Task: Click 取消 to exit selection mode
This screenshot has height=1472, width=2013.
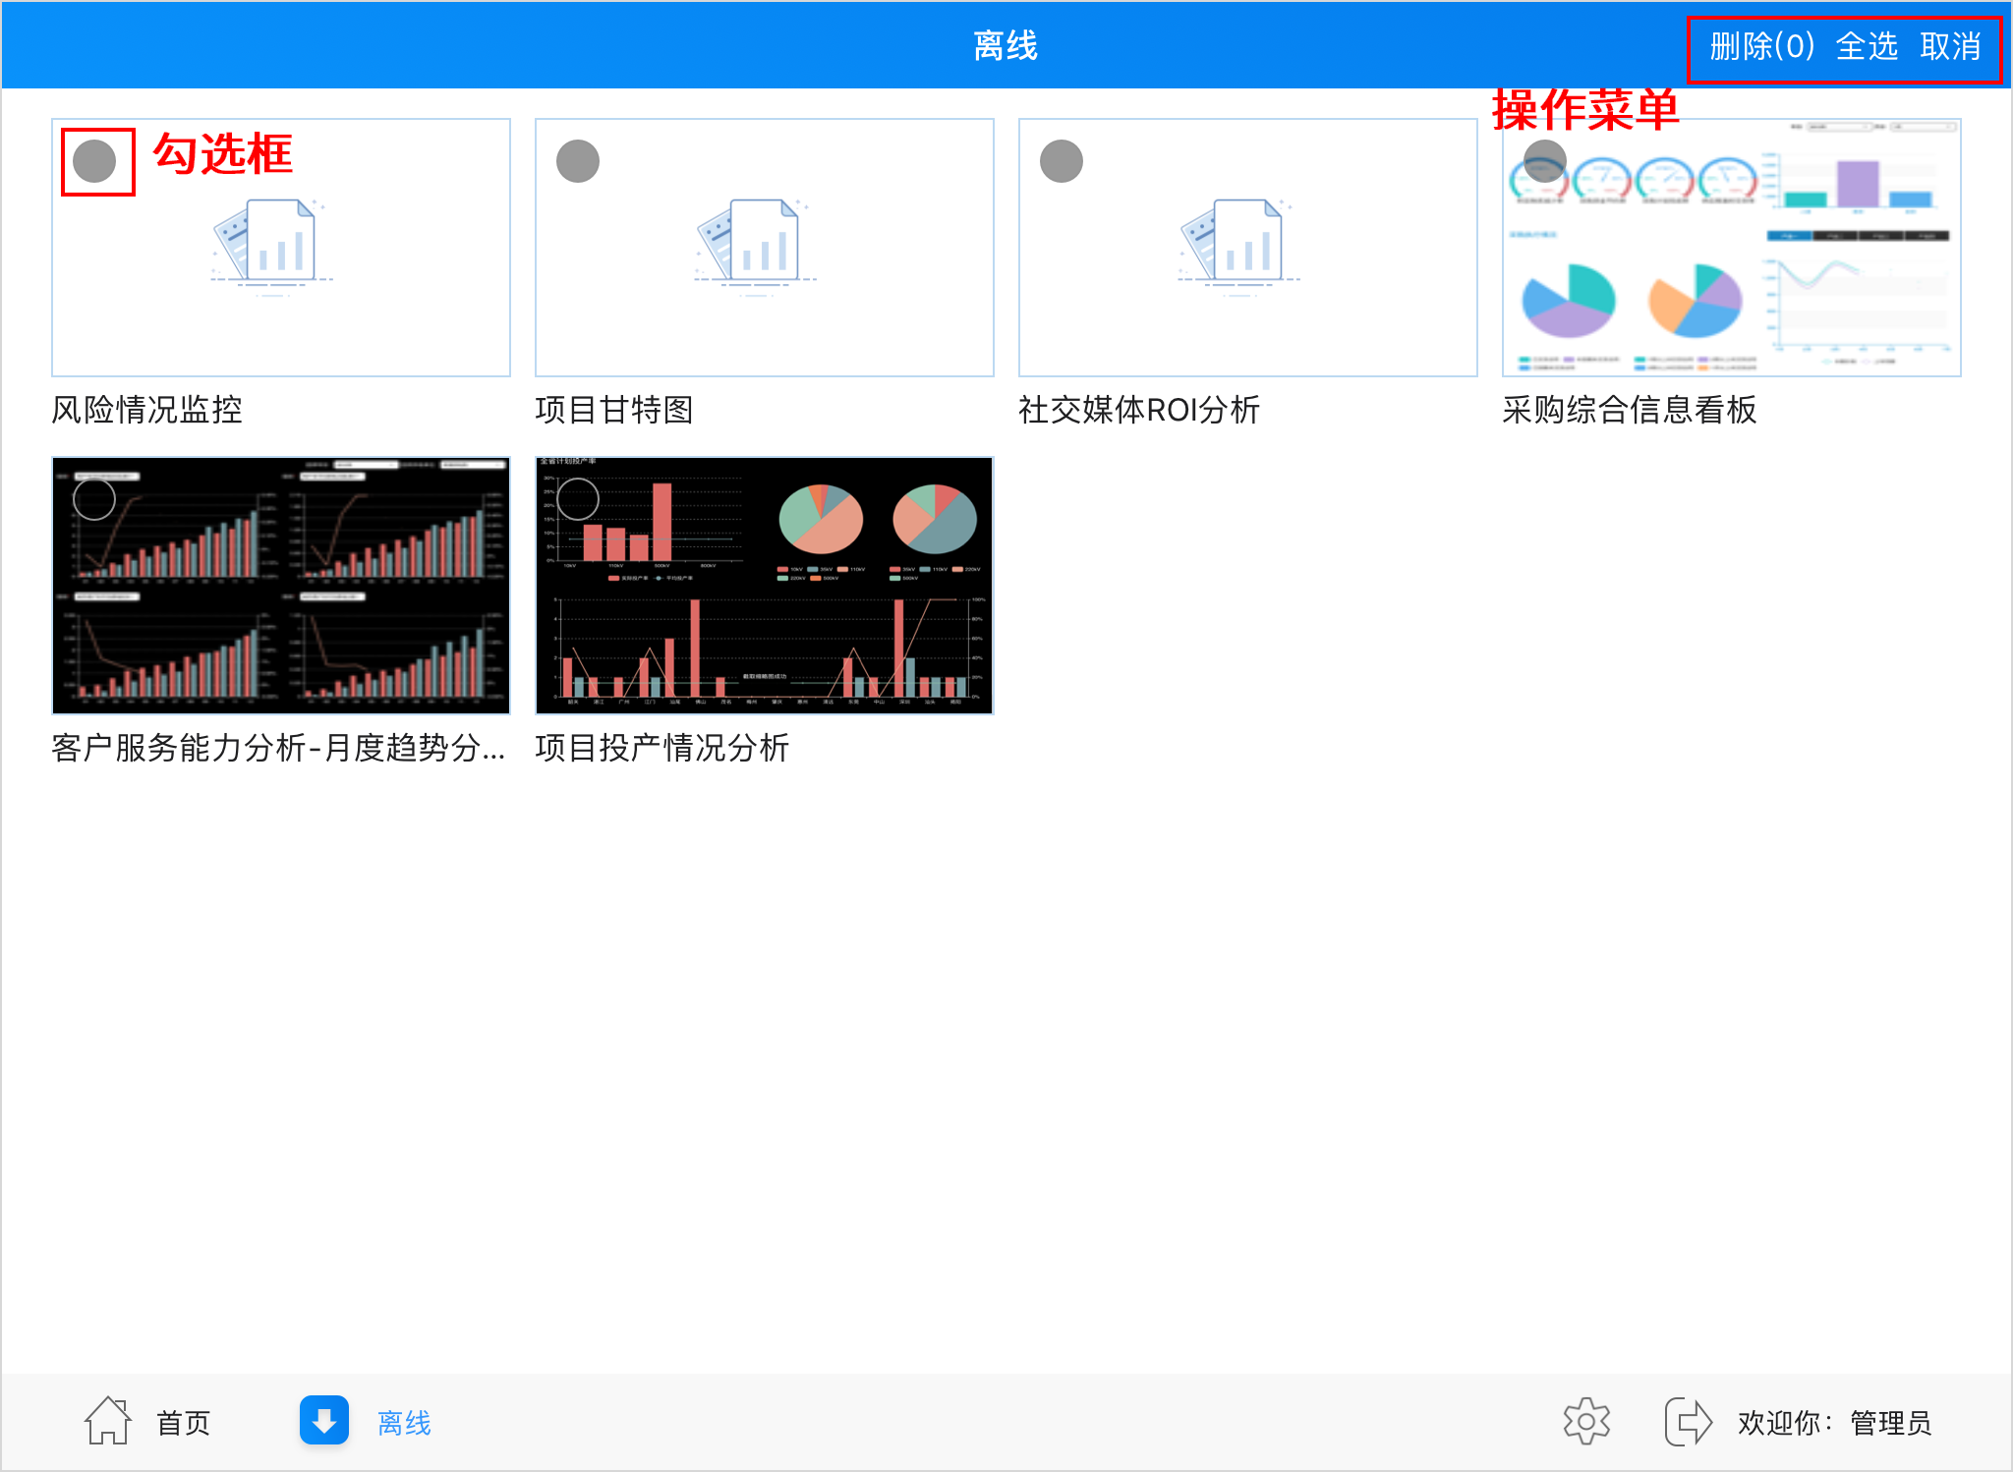Action: pos(1951,46)
